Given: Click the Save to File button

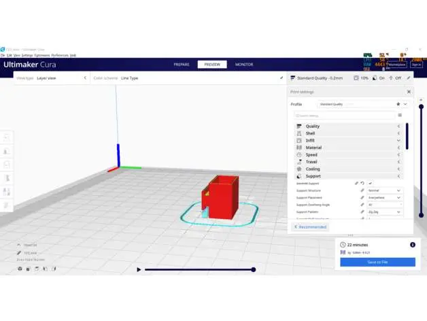Looking at the screenshot, I should (x=377, y=262).
